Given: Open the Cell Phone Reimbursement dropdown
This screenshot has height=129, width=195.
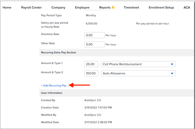Looking at the screenshot, I should [x=138, y=64].
